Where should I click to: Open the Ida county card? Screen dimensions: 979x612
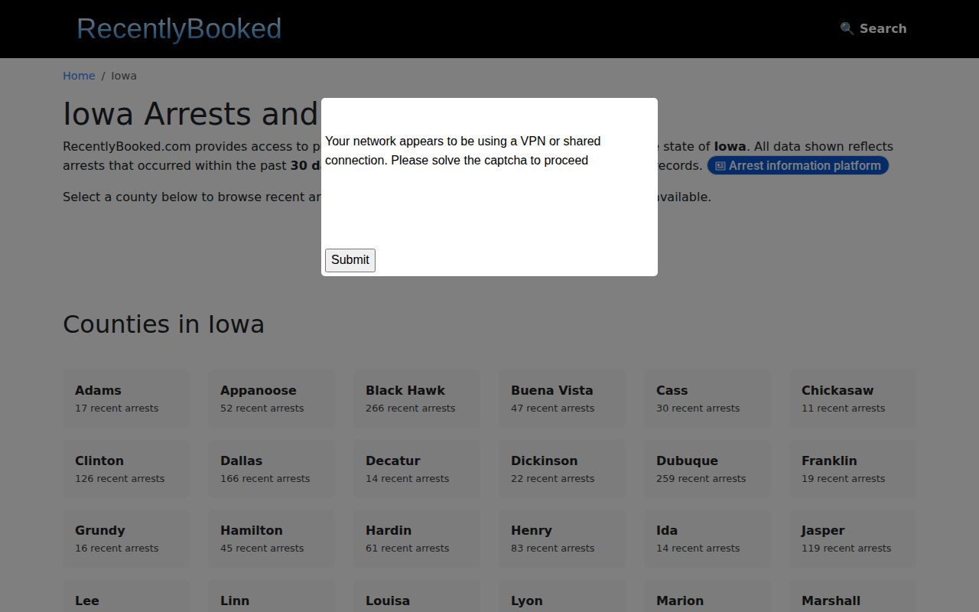(x=707, y=539)
